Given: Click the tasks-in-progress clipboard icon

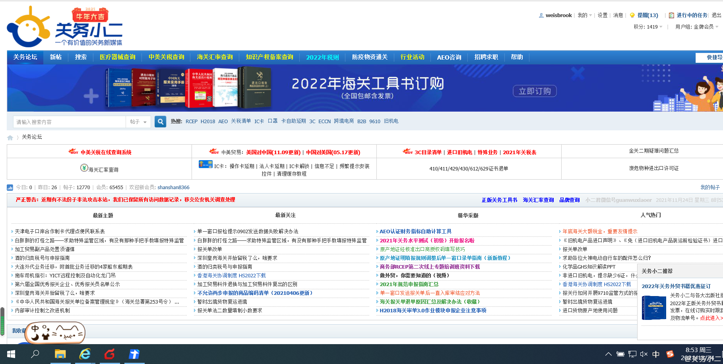Looking at the screenshot, I should pos(671,15).
